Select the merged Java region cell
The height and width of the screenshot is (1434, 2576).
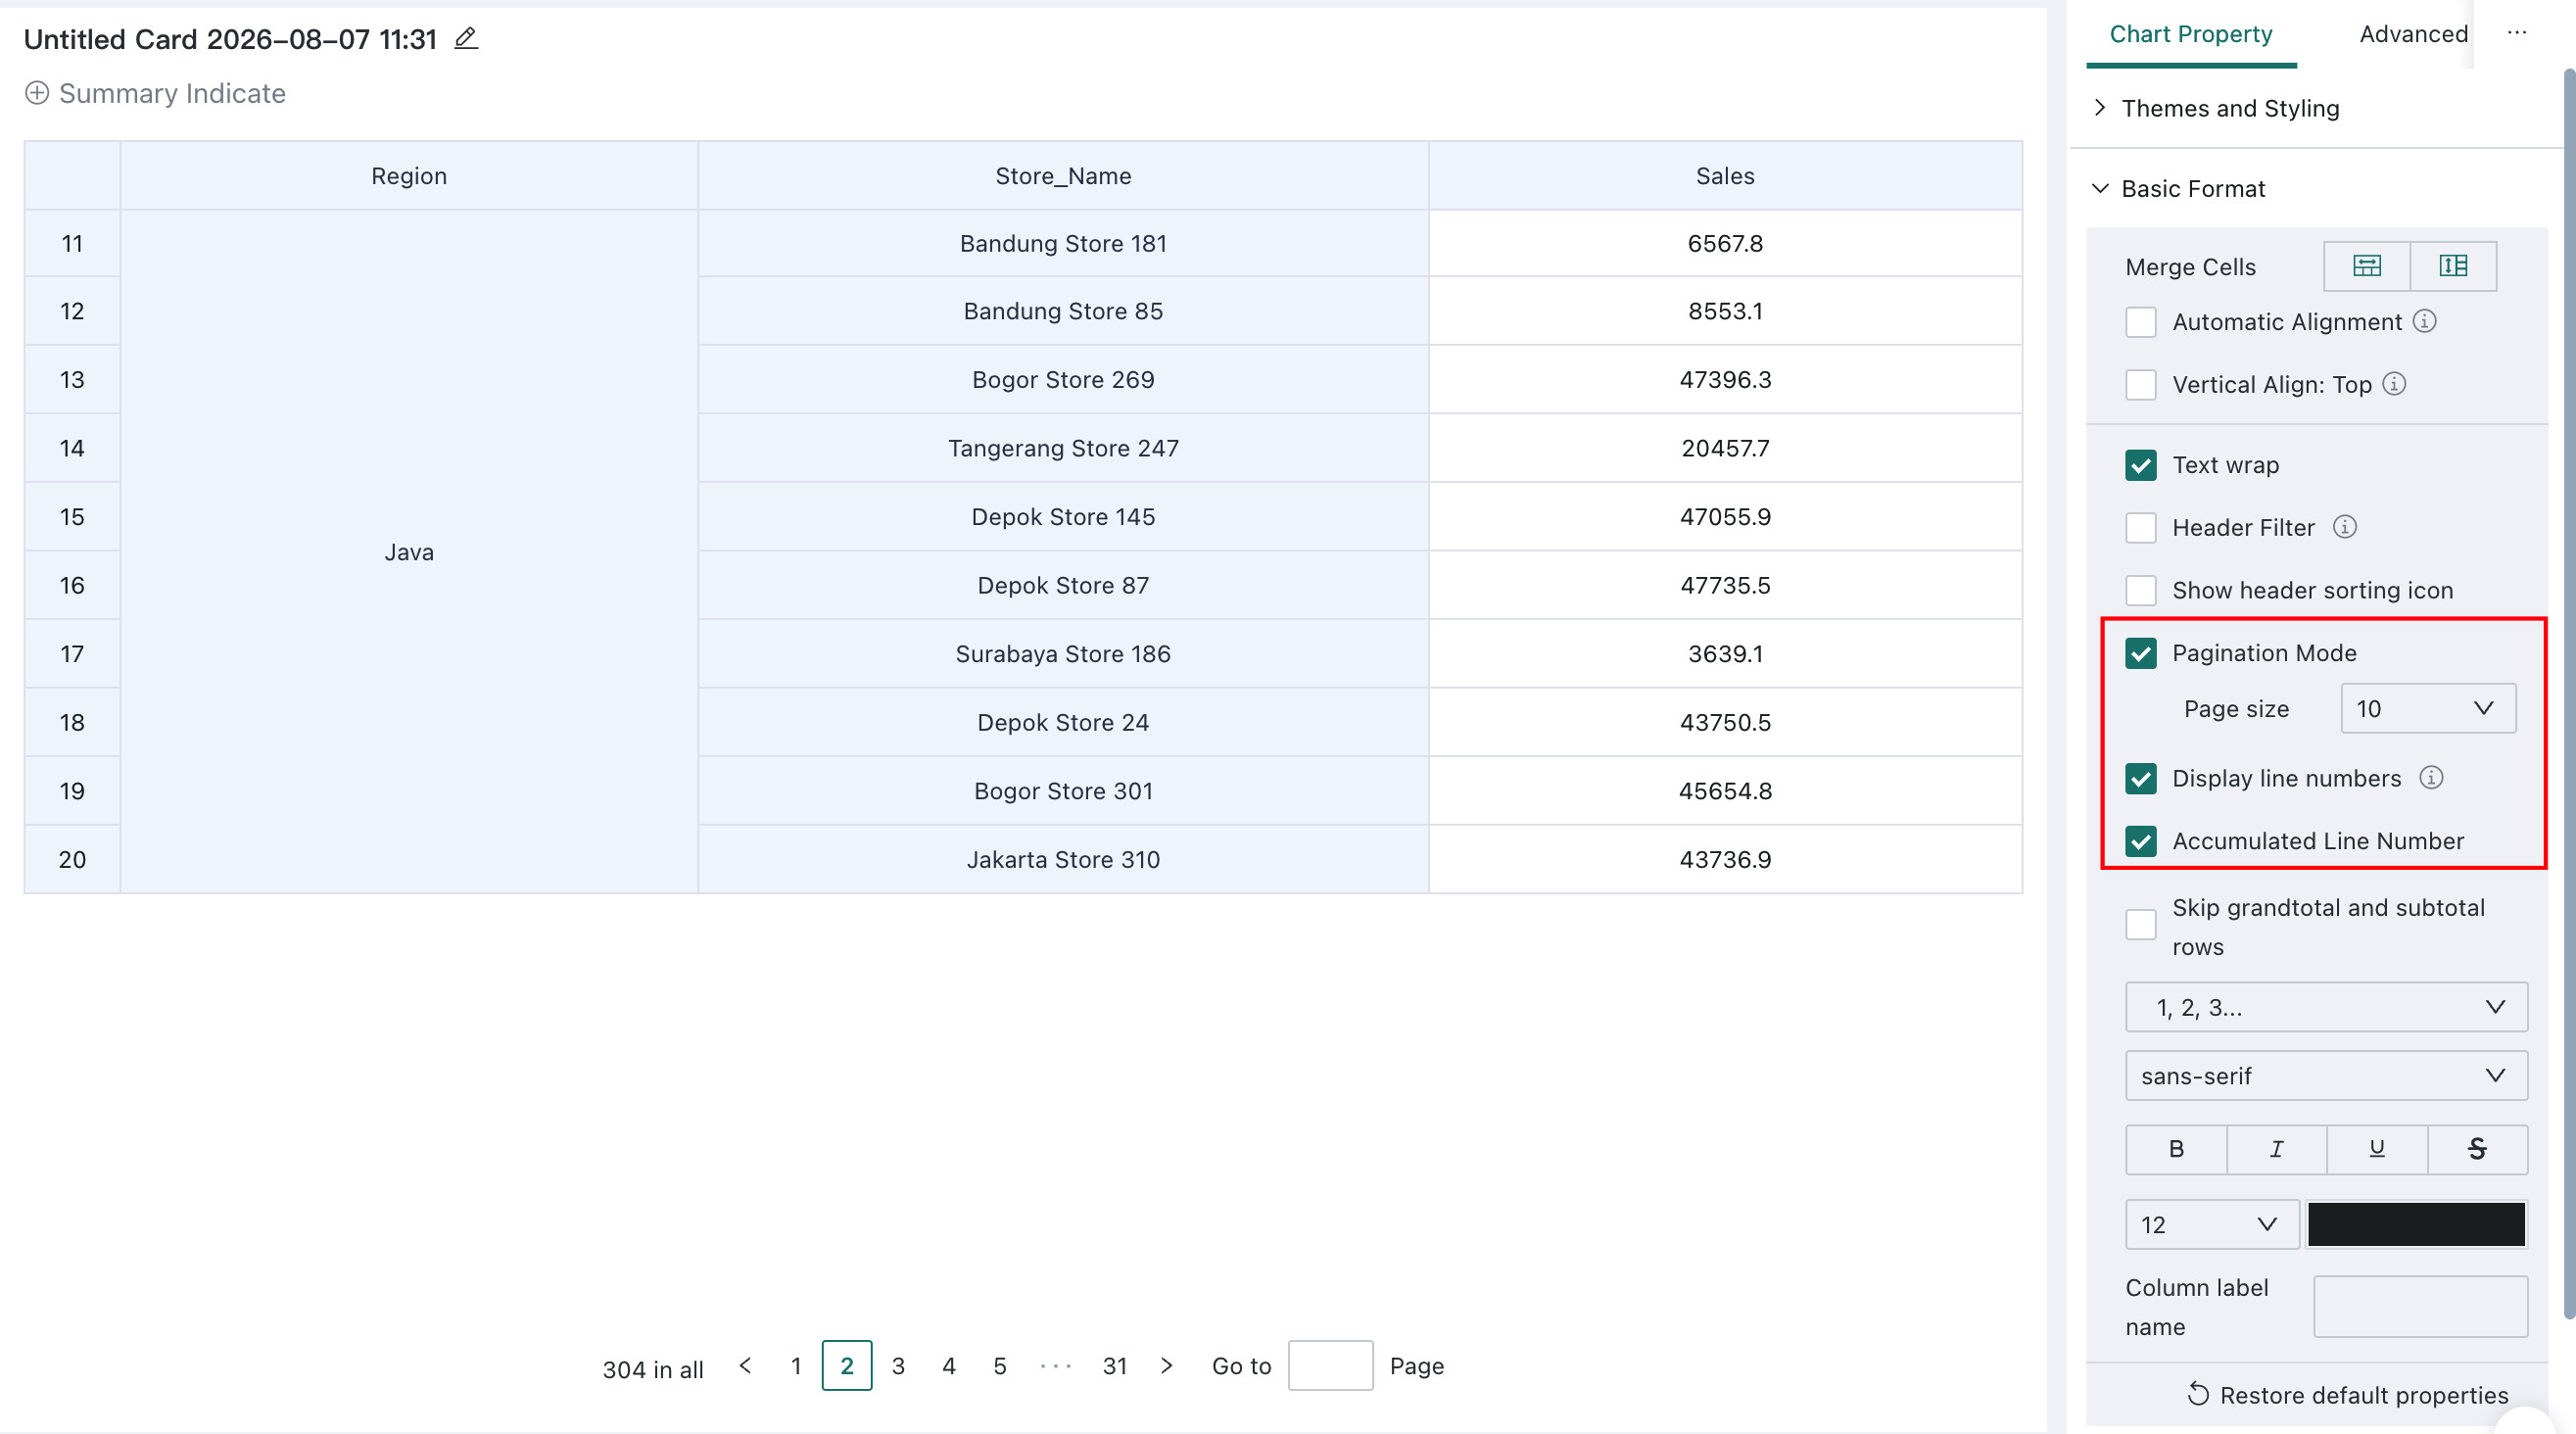point(409,552)
